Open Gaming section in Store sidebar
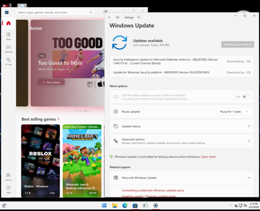This screenshot has width=260, height=211. click(8, 49)
